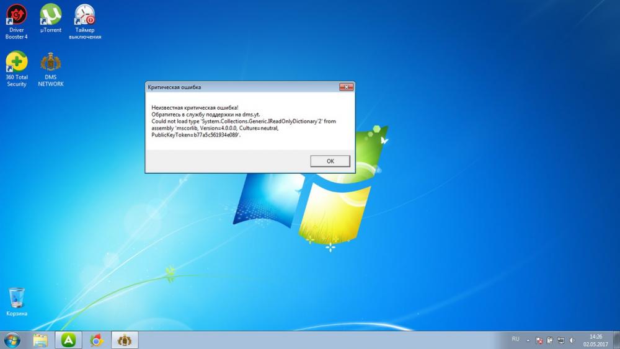Open Action Center flag notification icon
620x349 pixels.
pyautogui.click(x=539, y=340)
